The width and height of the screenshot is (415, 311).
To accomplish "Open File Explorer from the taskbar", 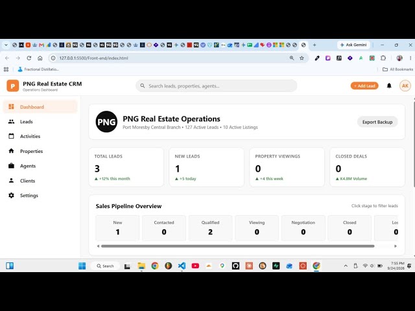I will 141,266.
